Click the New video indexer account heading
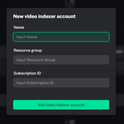 (x=44, y=16)
